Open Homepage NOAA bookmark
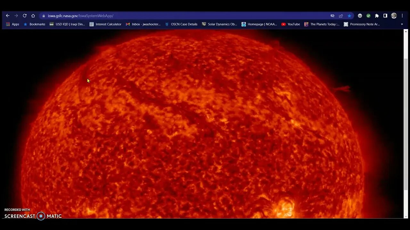 click(259, 24)
